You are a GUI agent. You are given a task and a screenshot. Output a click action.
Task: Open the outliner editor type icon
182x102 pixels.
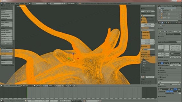(x=159, y=6)
